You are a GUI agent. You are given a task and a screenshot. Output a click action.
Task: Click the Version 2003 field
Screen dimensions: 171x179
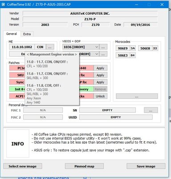pos(45,25)
